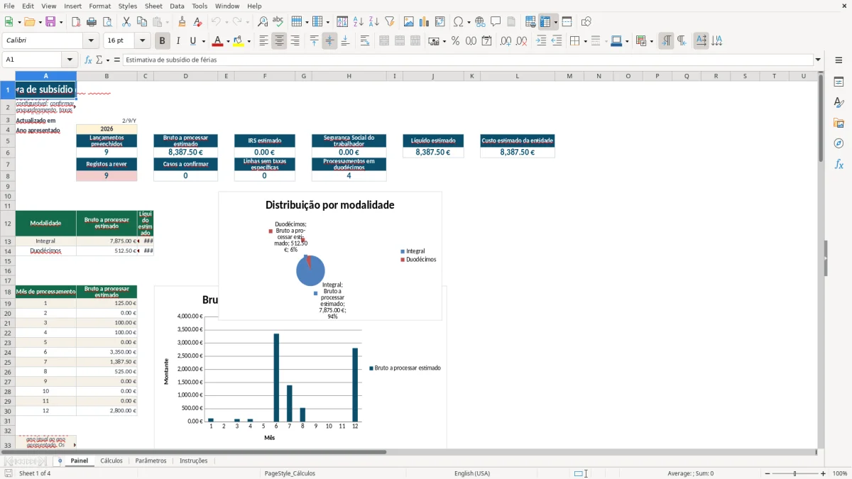The height and width of the screenshot is (479, 852).
Task: Click Define Print Area icon
Action: [x=530, y=22]
